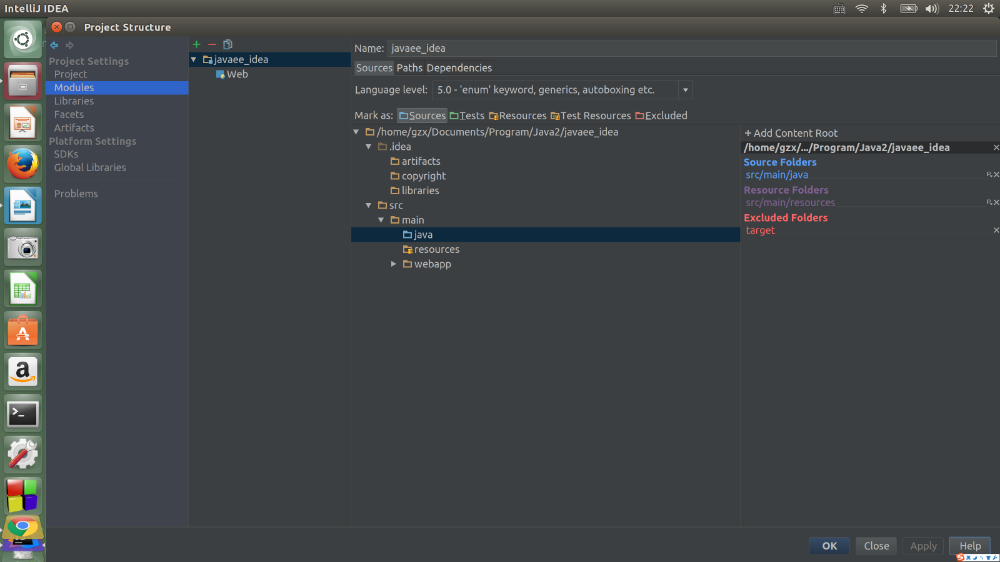The width and height of the screenshot is (1000, 562).
Task: Click src/main/java under Source Folders
Action: [x=777, y=175]
